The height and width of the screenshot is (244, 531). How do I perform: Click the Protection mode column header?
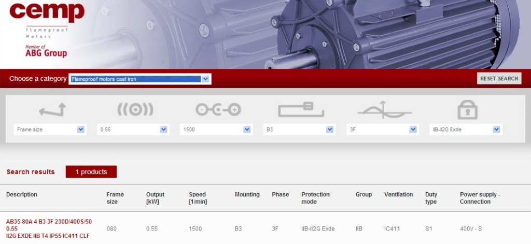pyautogui.click(x=315, y=198)
